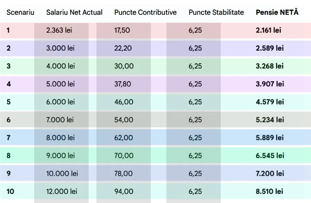Click the 94,00 contributive points cell
The height and width of the screenshot is (203, 311).
[x=124, y=191]
